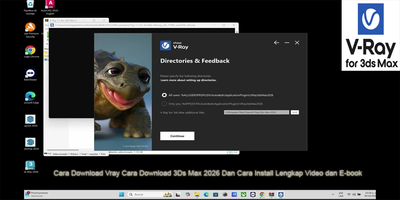Switch to Chrome in the taskbar
This screenshot has width=400, height=200.
(x=262, y=194)
